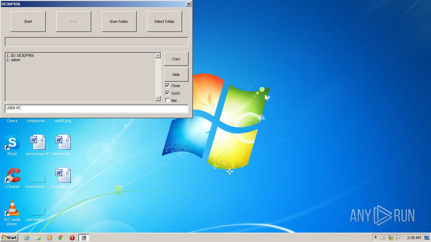Open the volume speaker tray icon
Viewport: 431px width, 242px height.
pyautogui.click(x=383, y=238)
